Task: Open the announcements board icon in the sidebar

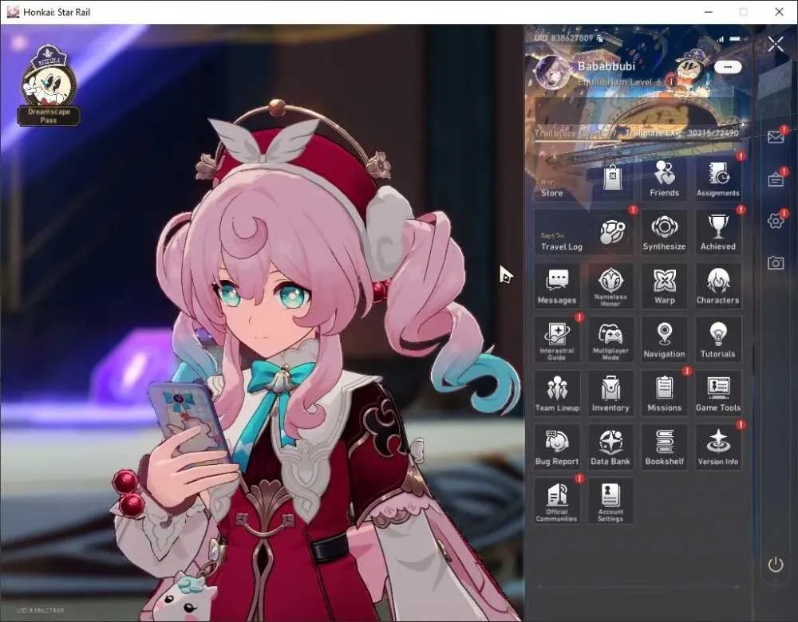Action: click(x=776, y=179)
